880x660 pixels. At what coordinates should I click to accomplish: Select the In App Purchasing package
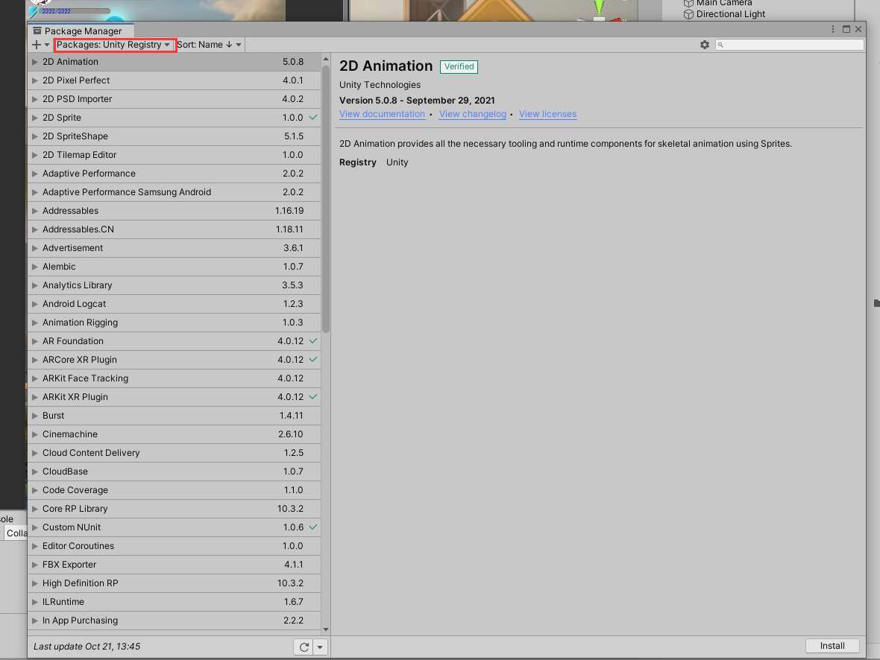(x=174, y=621)
